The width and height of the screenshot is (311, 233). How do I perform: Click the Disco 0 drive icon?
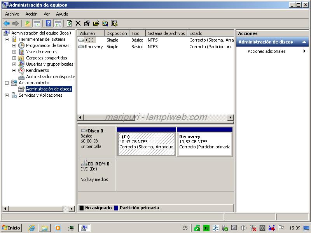(x=84, y=131)
